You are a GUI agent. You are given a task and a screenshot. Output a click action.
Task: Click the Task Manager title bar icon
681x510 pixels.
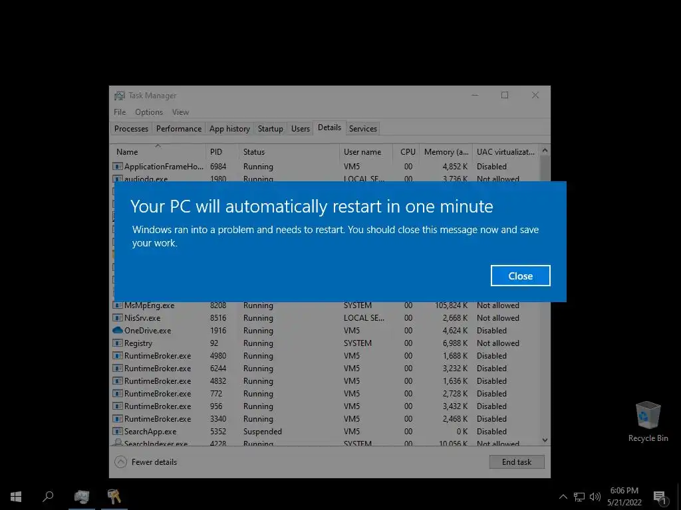(120, 96)
